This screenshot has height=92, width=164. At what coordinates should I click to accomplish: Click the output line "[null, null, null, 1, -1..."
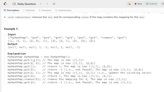tap(44, 47)
